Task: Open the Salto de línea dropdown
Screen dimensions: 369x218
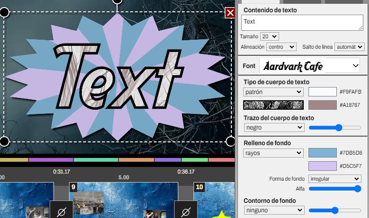Action: tap(349, 47)
